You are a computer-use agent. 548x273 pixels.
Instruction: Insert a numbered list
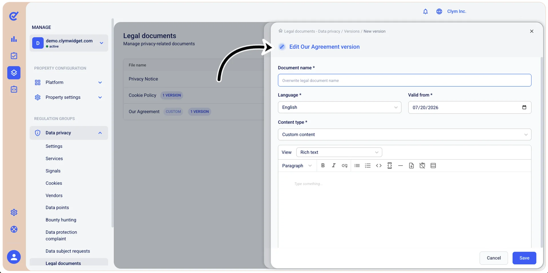[x=368, y=166]
